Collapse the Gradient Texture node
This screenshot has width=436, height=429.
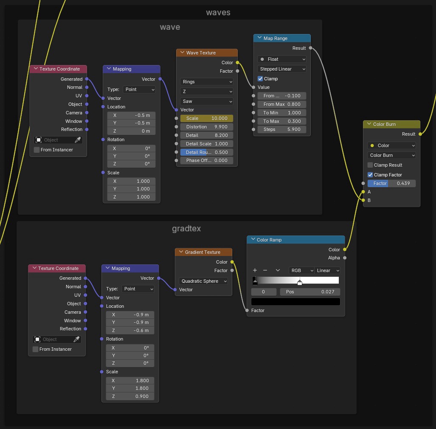tap(181, 252)
